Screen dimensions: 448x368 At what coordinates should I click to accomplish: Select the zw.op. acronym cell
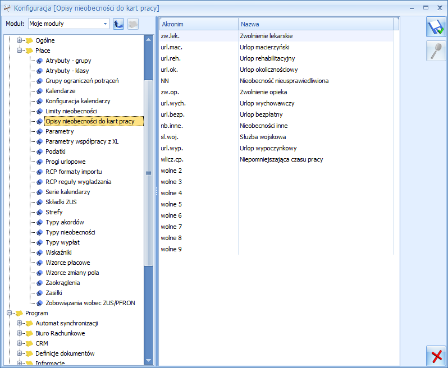[199, 92]
